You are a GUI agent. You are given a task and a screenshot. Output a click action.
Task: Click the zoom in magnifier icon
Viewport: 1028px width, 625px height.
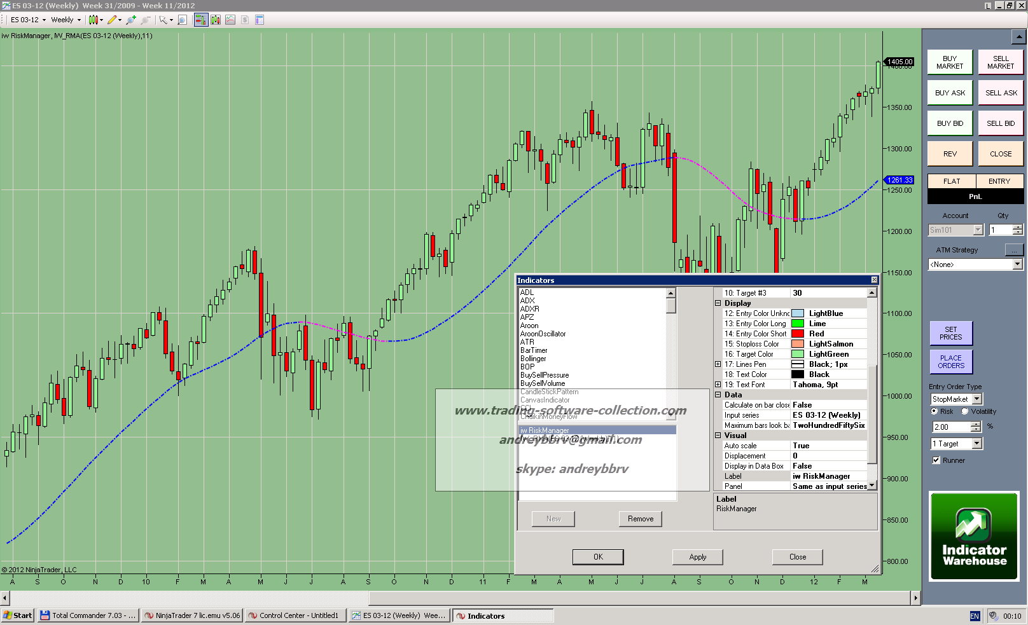[131, 20]
